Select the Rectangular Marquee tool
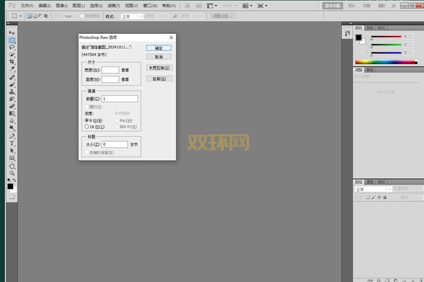The height and width of the screenshot is (282, 424). click(x=12, y=41)
